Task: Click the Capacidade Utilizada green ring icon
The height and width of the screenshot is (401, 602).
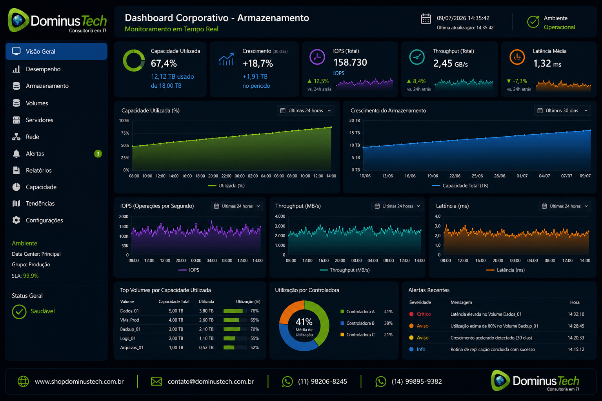Action: click(134, 60)
